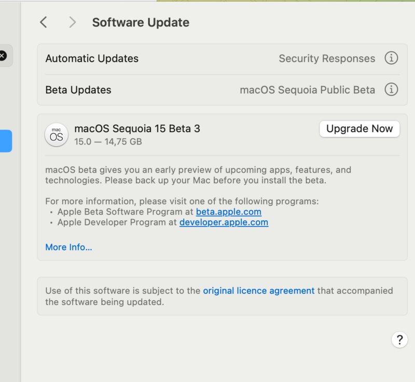Viewport: 415px width, 382px height.
Task: Click the macOS round installer icon
Action: click(x=57, y=135)
